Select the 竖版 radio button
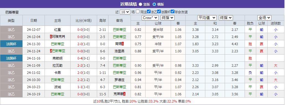The image size is (285, 105). click(x=141, y=4)
